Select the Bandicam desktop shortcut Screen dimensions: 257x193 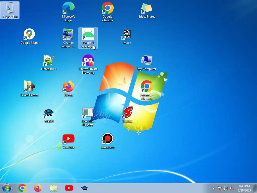click(107, 141)
